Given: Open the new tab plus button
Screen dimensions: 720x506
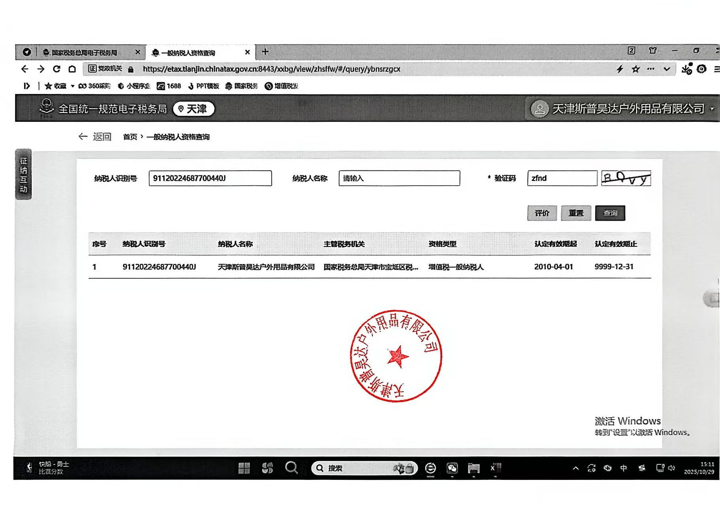Looking at the screenshot, I should tap(265, 52).
